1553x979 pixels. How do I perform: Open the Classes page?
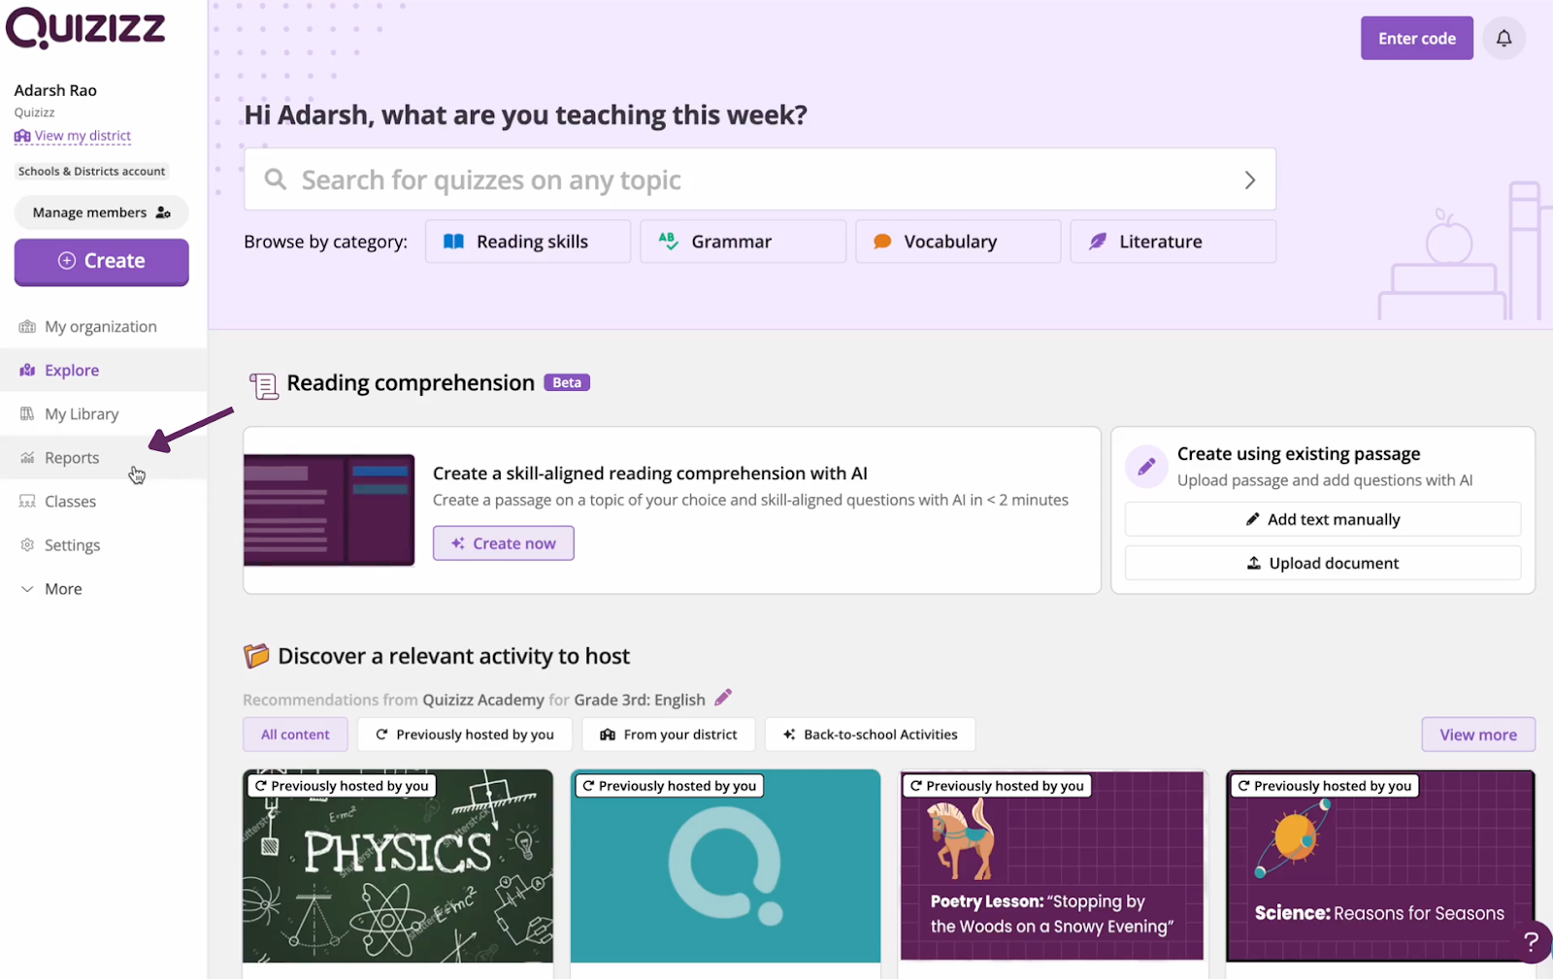pos(103,502)
